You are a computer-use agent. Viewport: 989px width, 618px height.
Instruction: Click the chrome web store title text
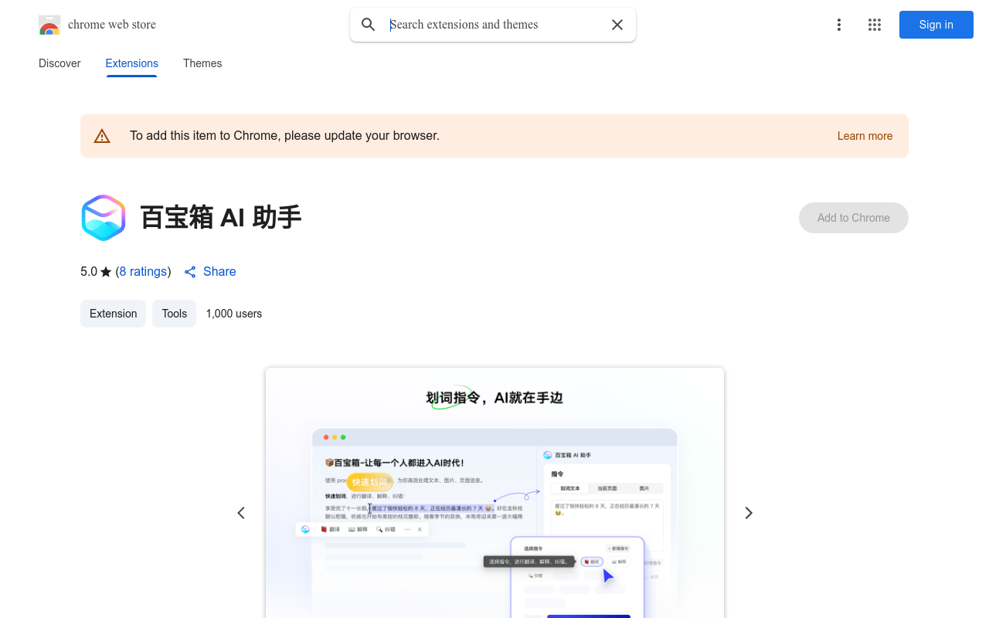coord(112,25)
